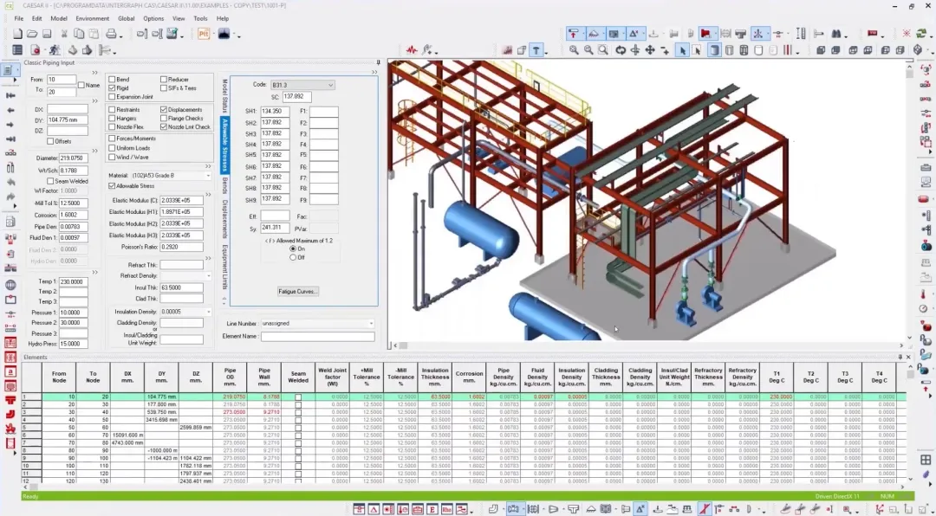Viewport: 936px width, 516px height.
Task: Click the From Node column header
Action: click(x=59, y=377)
